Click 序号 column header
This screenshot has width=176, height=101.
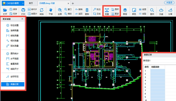pyautogui.click(x=147, y=67)
